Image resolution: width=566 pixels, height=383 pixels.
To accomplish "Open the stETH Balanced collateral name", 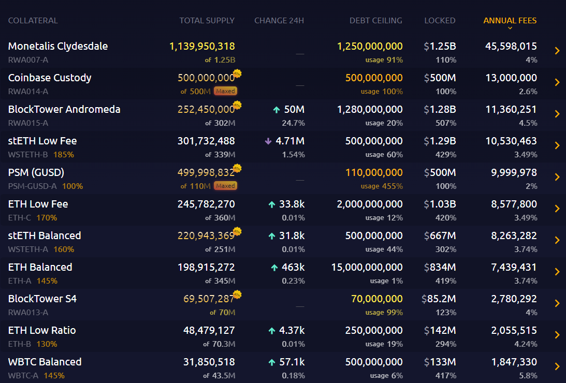I will (45, 235).
